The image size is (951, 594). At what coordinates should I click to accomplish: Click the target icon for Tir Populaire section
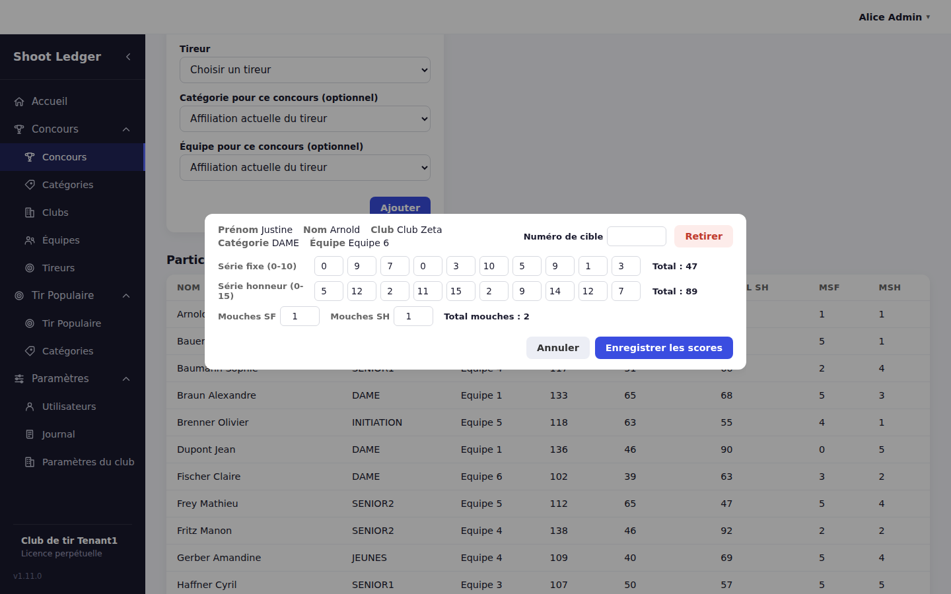pos(19,296)
